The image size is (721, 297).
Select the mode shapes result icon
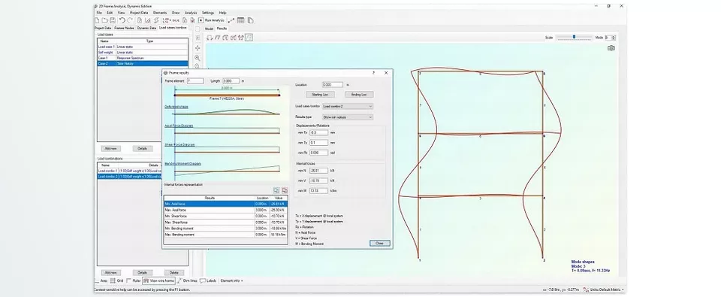point(249,38)
